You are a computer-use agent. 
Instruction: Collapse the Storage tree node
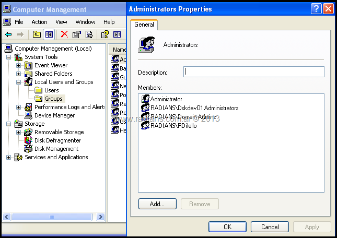tap(8, 124)
